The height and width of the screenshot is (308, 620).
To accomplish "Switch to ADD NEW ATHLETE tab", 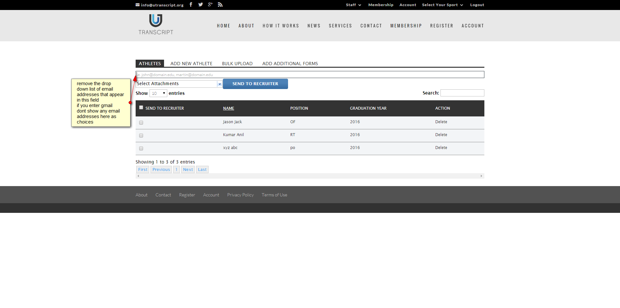I will pyautogui.click(x=191, y=64).
